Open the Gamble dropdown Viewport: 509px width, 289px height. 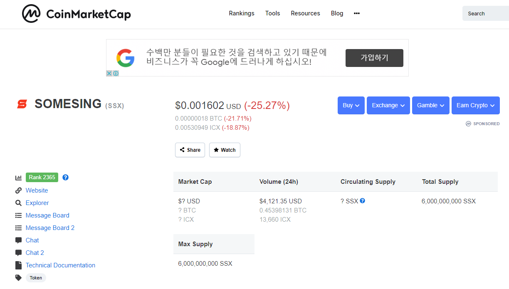(x=431, y=106)
